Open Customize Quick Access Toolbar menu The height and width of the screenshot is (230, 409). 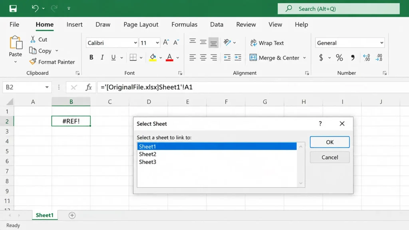tap(69, 8)
